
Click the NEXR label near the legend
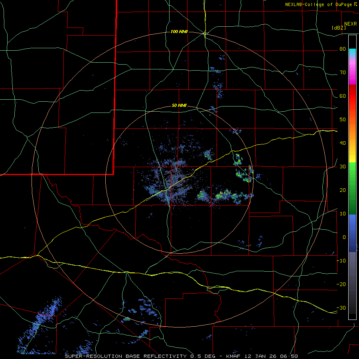click(350, 24)
